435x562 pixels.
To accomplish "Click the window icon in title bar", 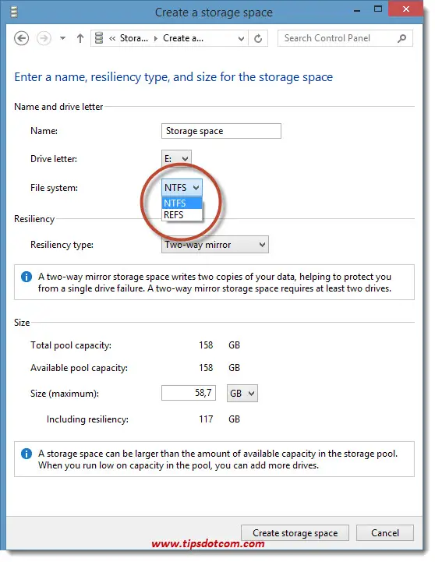I will pyautogui.click(x=14, y=12).
